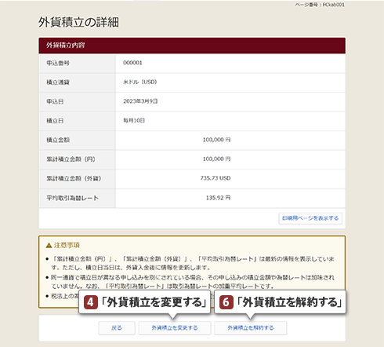Click the 注意事項 heading text

pyautogui.click(x=67, y=245)
